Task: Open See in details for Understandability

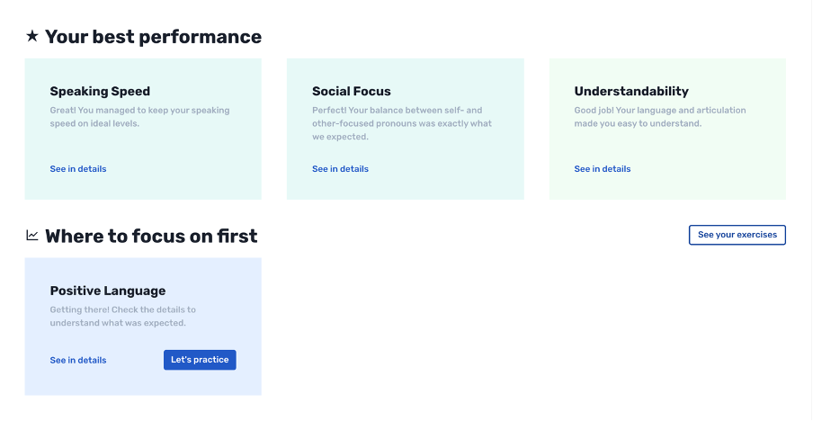Action: tap(603, 169)
